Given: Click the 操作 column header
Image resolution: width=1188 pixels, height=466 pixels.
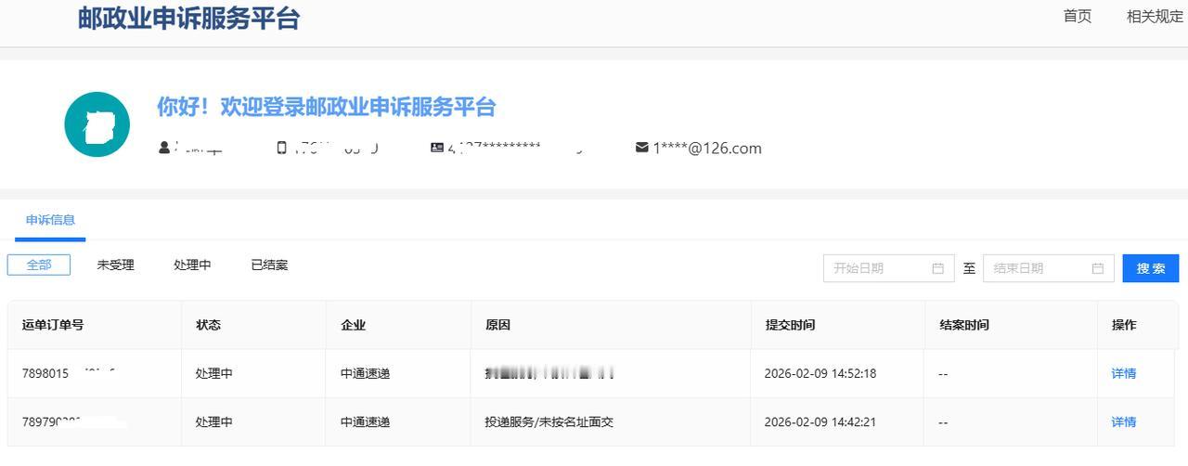Looking at the screenshot, I should 1124,325.
